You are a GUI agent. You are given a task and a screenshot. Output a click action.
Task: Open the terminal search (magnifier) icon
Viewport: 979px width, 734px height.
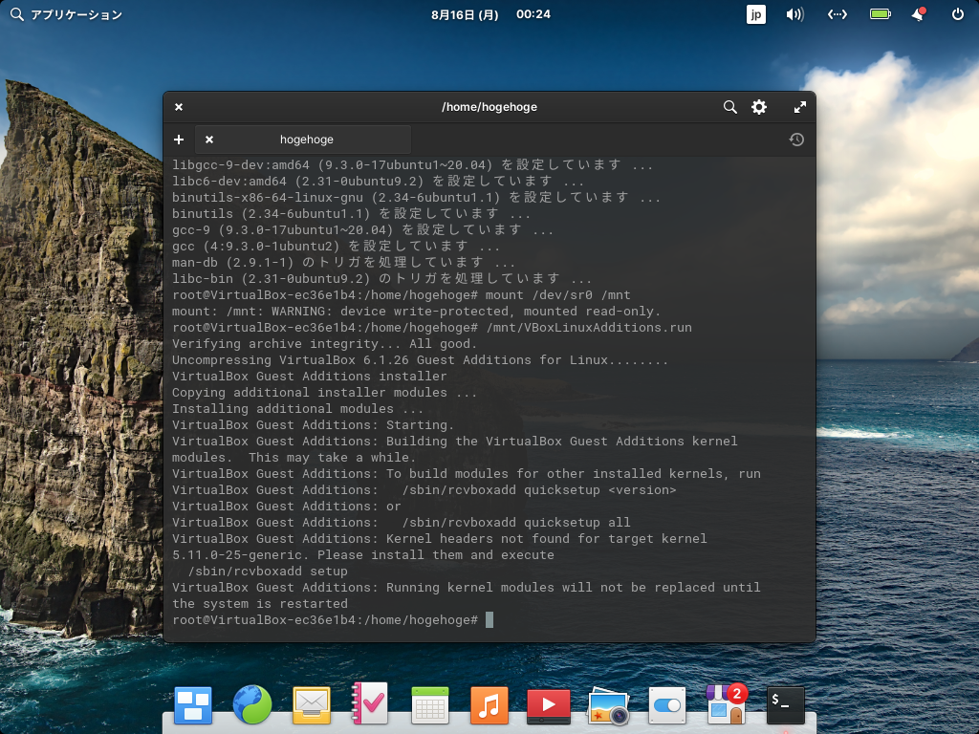click(729, 107)
